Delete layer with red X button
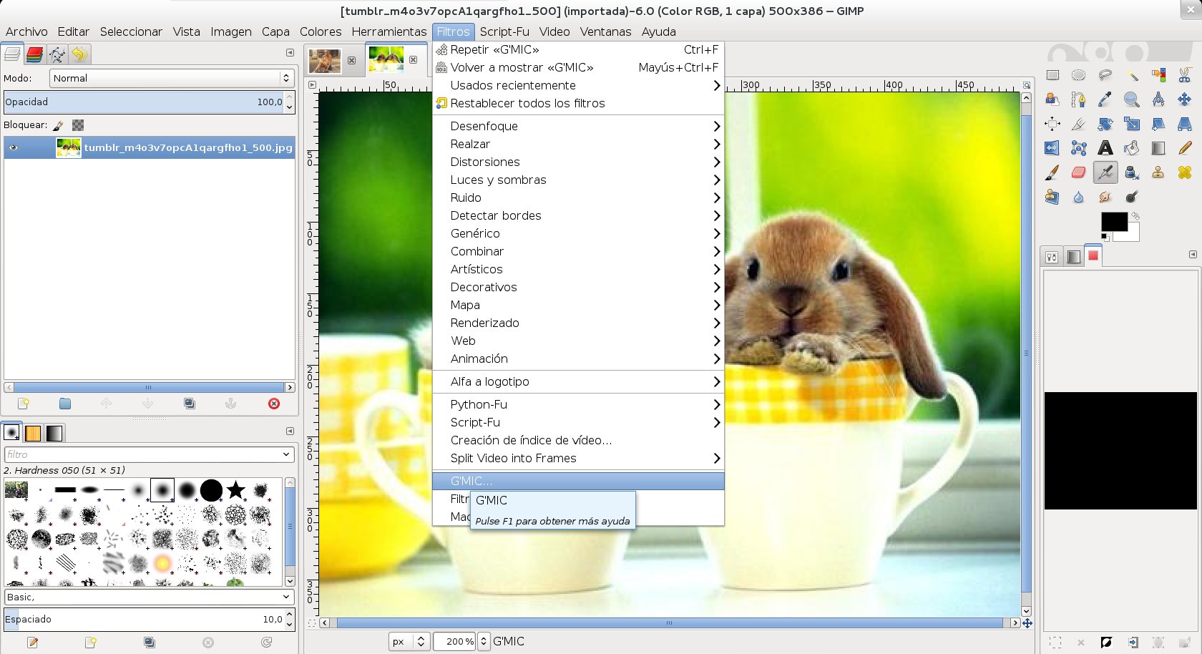The height and width of the screenshot is (654, 1202). 274,404
